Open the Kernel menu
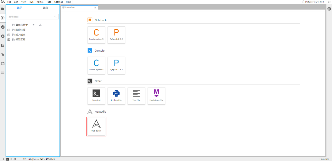Image resolution: width=332 pixels, height=161 pixels. (40, 2)
